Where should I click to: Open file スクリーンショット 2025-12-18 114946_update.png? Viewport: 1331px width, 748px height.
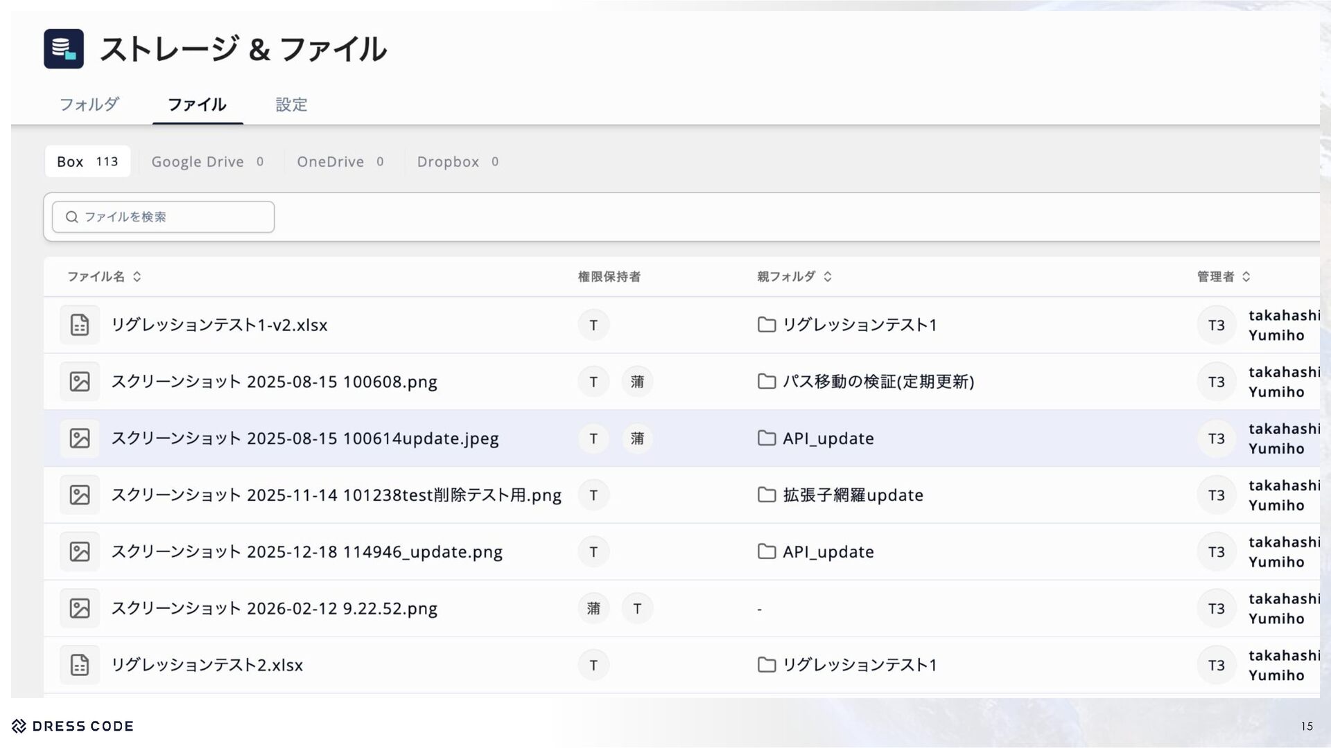tap(306, 552)
